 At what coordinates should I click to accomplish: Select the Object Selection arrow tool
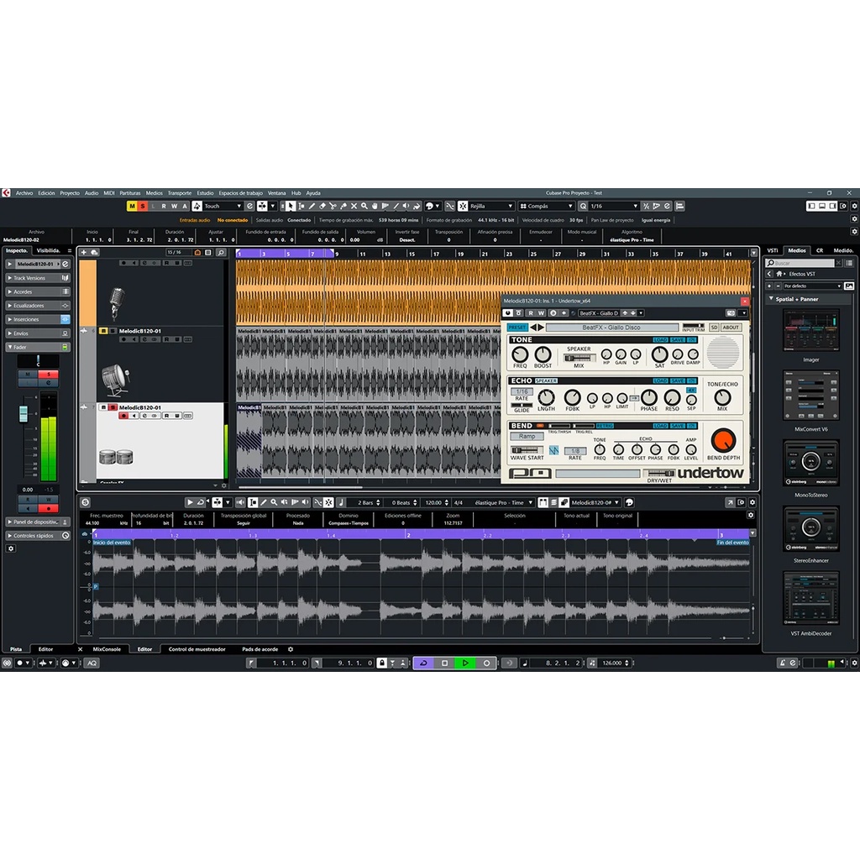[x=291, y=207]
